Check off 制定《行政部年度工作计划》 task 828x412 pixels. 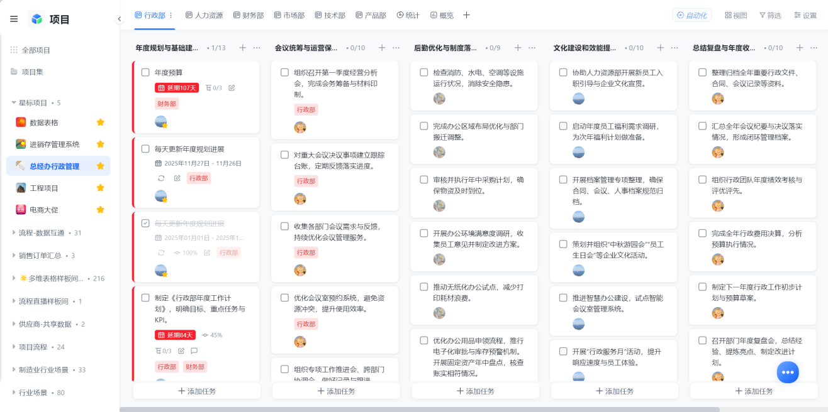145,298
